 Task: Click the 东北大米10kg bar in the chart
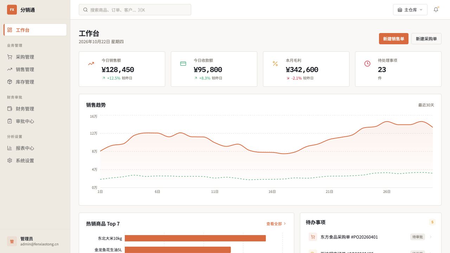[195, 238]
